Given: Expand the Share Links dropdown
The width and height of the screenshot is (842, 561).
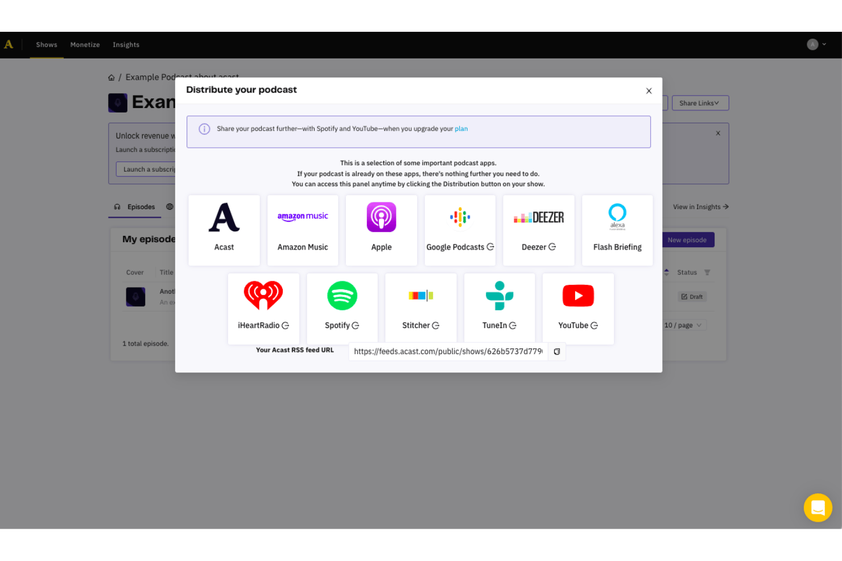Looking at the screenshot, I should (700, 103).
